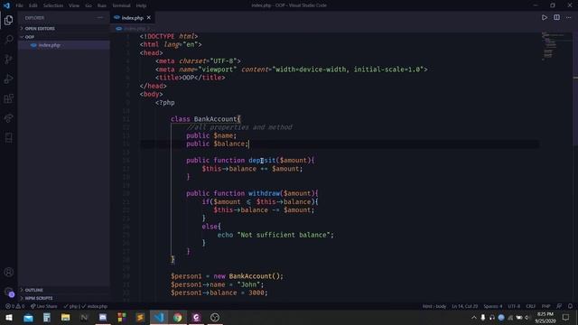
Task: Open OBS Studio on the taskbar
Action: click(x=215, y=317)
